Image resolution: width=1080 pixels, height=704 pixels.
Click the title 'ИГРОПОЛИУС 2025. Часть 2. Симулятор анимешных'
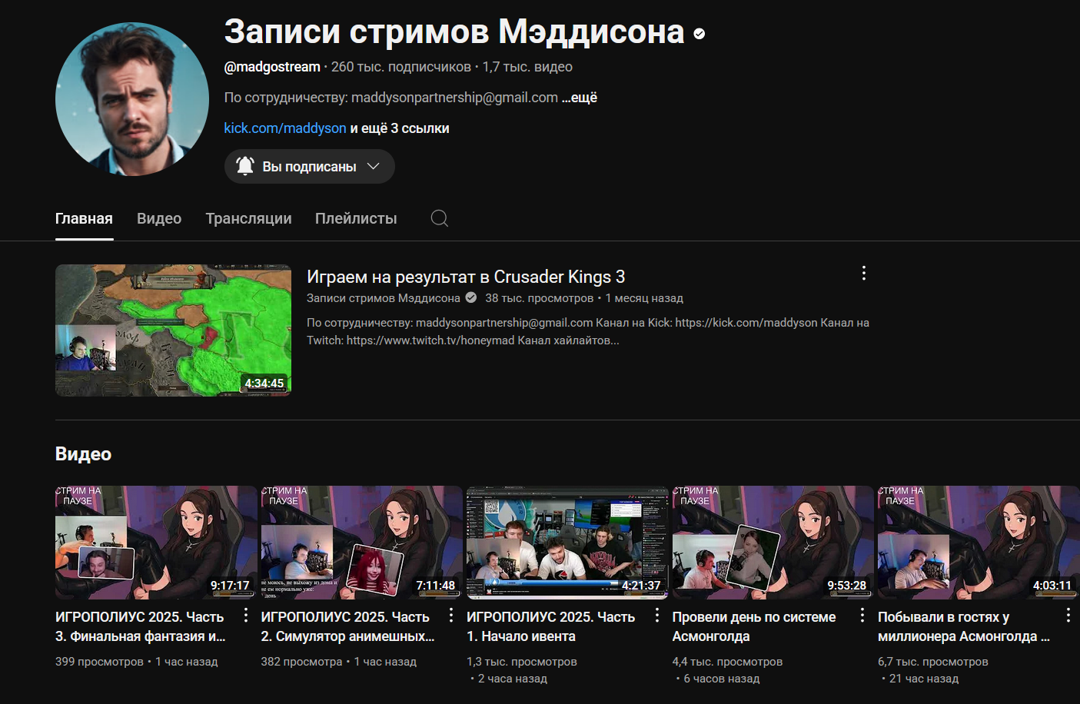pyautogui.click(x=348, y=626)
